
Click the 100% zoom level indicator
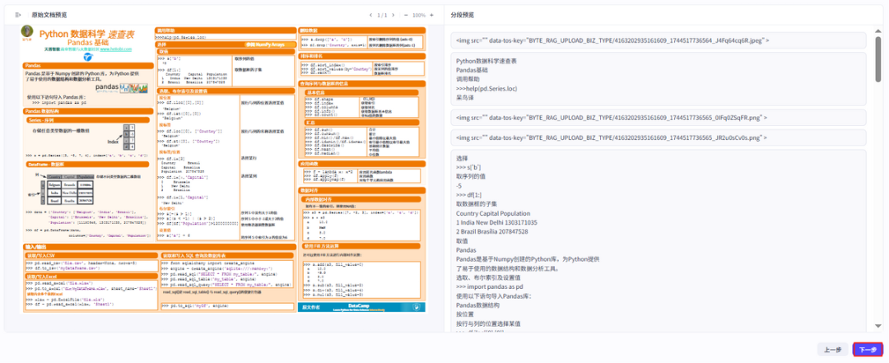[x=419, y=15]
